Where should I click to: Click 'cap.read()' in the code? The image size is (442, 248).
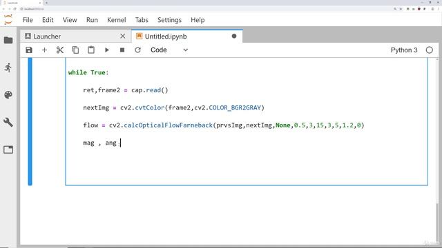click(x=150, y=90)
